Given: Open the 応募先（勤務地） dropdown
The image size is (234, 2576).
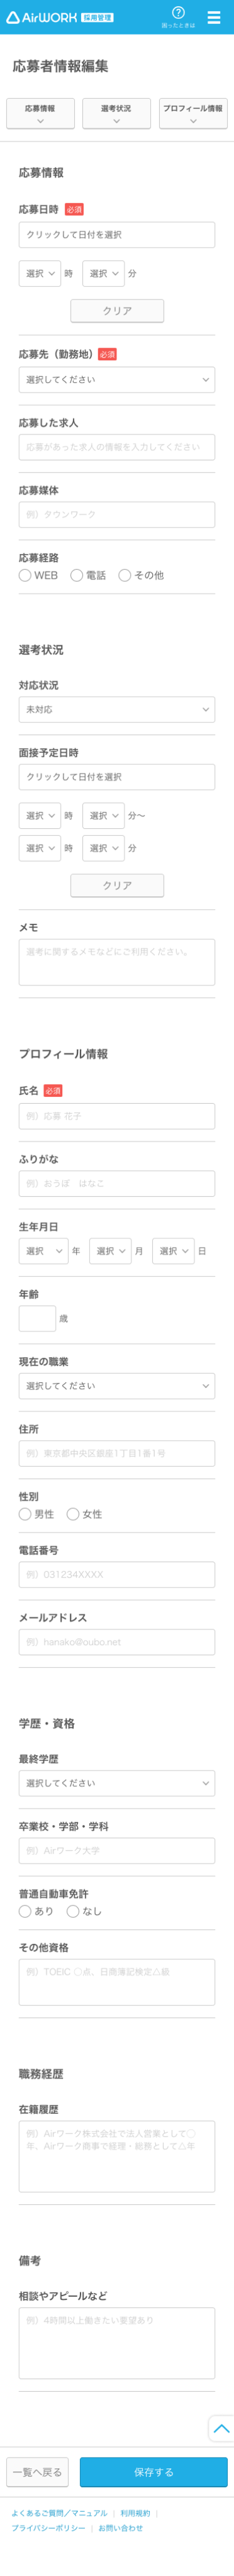Looking at the screenshot, I should pos(117,380).
